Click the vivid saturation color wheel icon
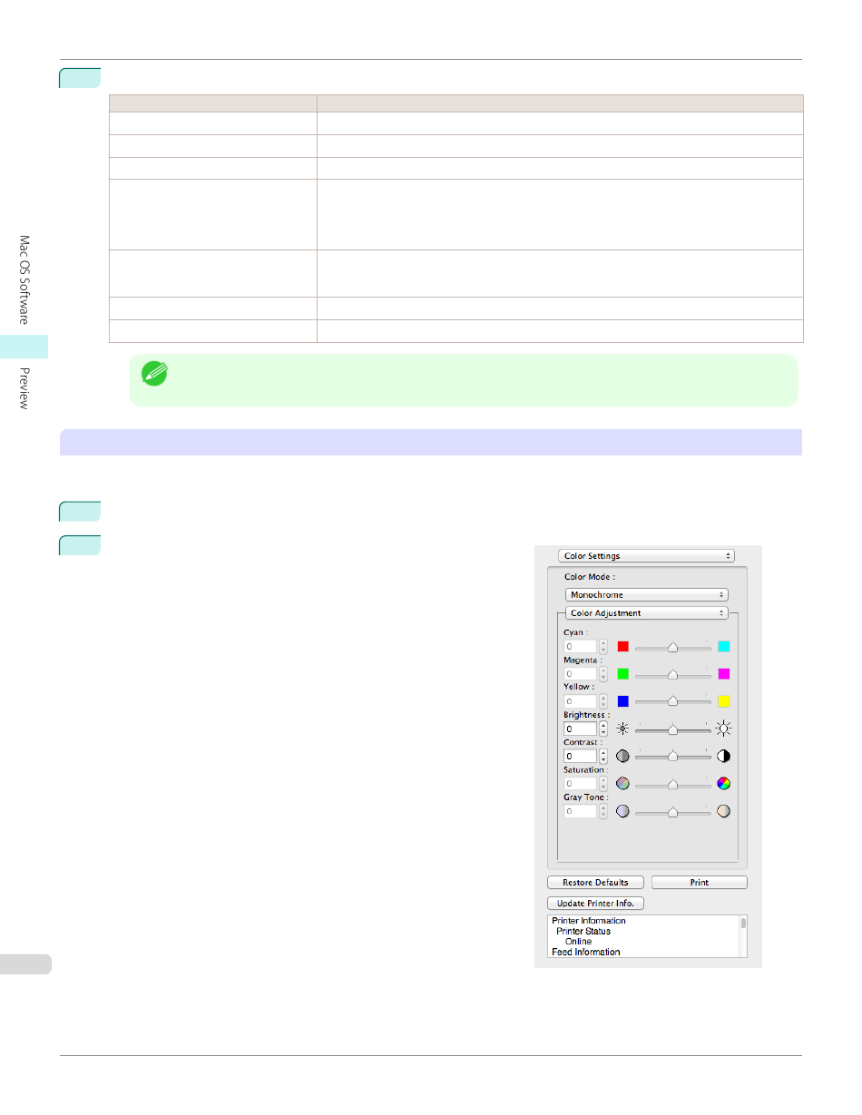862x1115 pixels. (x=724, y=784)
